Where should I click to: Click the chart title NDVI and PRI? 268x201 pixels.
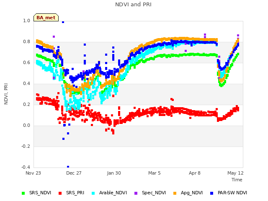(x=133, y=5)
